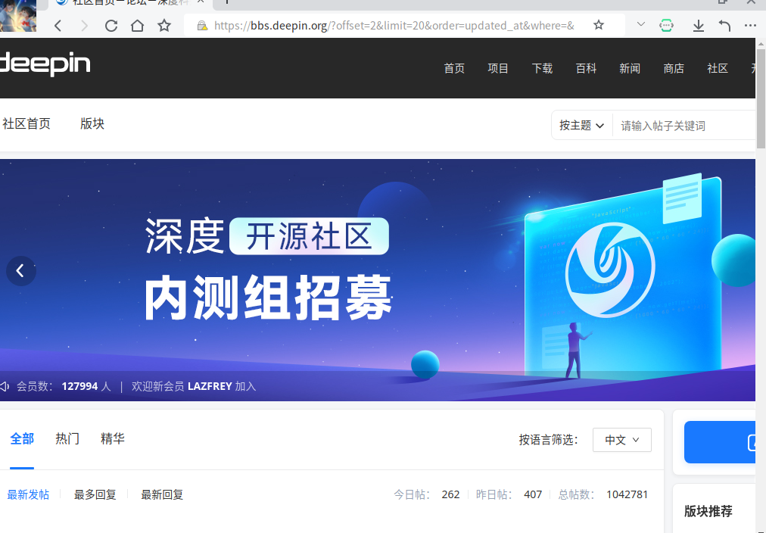Open the 商店 link in the header
766x533 pixels.
(674, 68)
